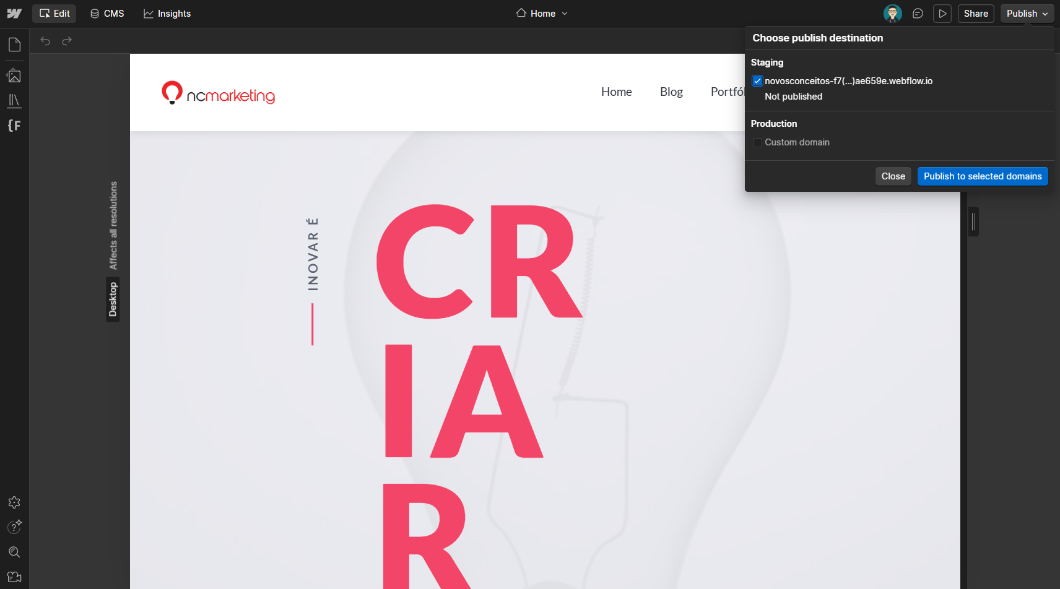
Task: Click the Preview play icon
Action: coord(942,14)
